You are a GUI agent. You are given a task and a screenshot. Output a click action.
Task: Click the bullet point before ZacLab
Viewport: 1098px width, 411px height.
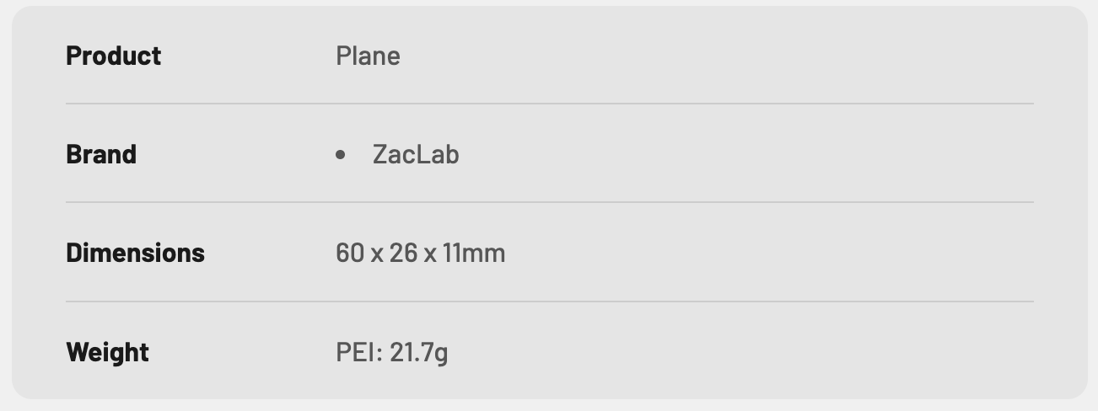pyautogui.click(x=341, y=155)
